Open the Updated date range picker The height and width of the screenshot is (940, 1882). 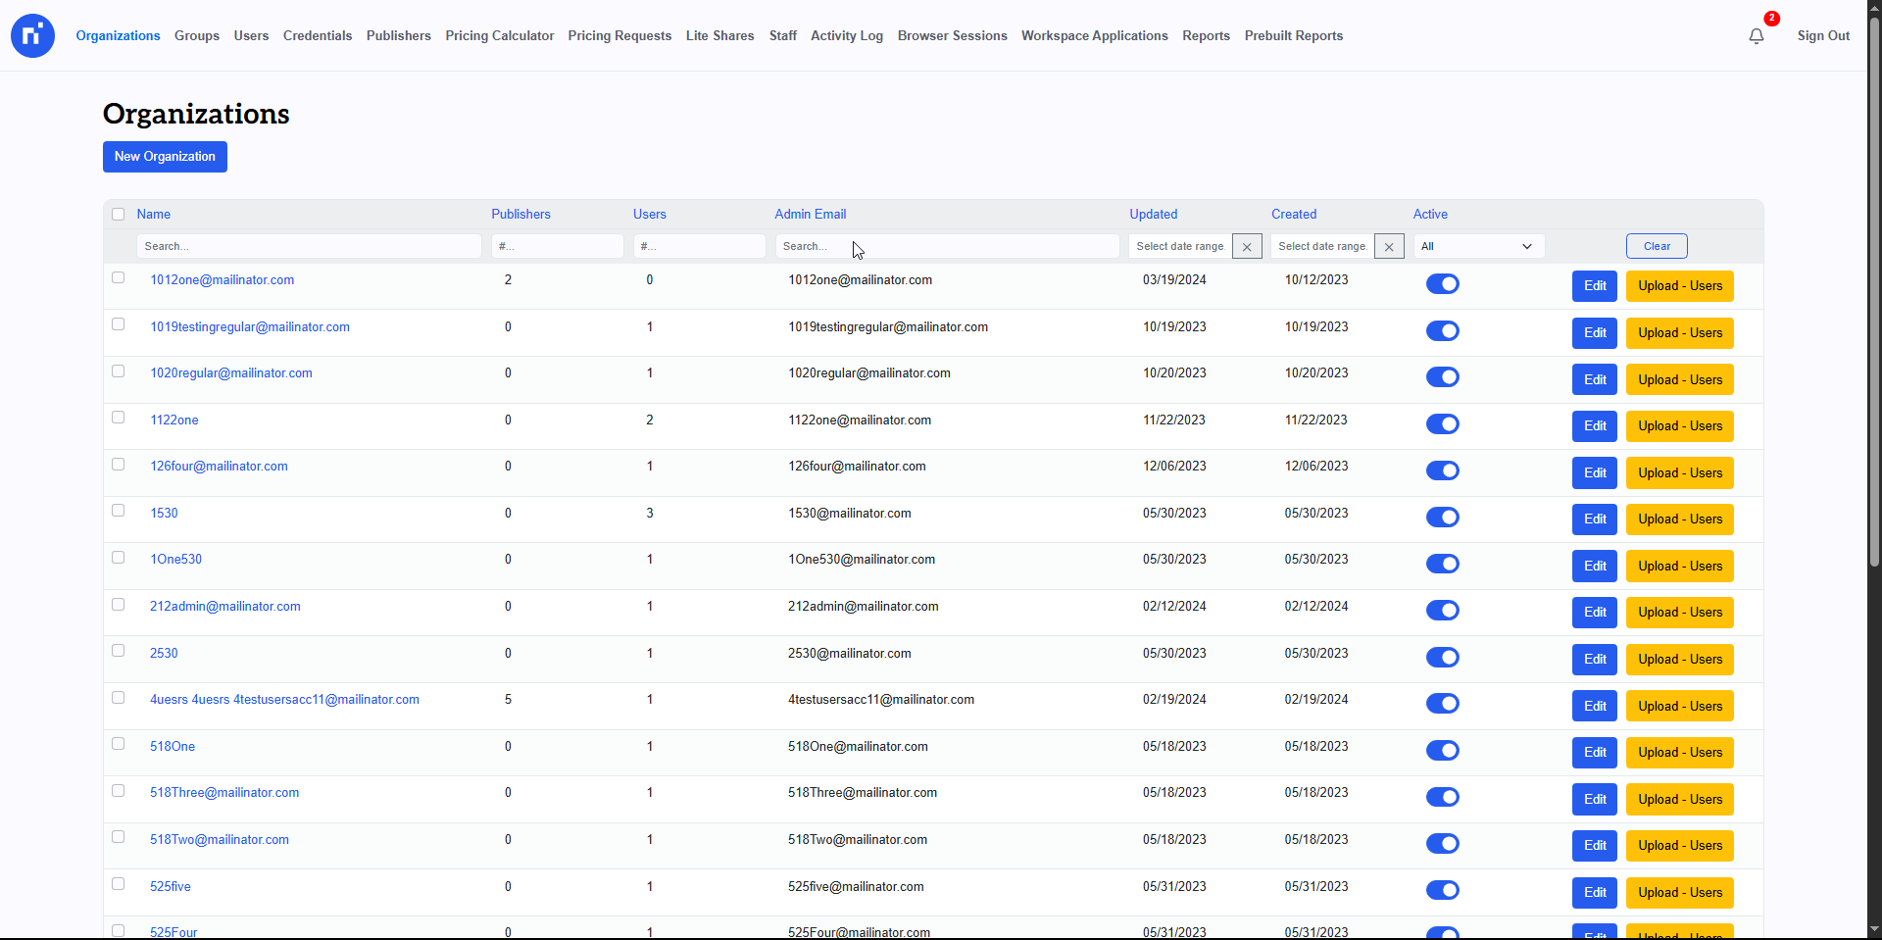pyautogui.click(x=1180, y=247)
